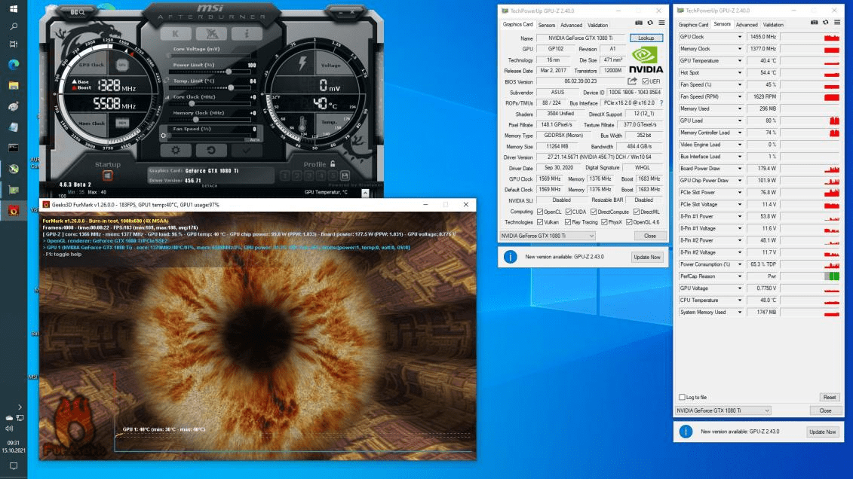
Task: Click screenshot camera icon in left GPU-Z
Action: pos(639,23)
